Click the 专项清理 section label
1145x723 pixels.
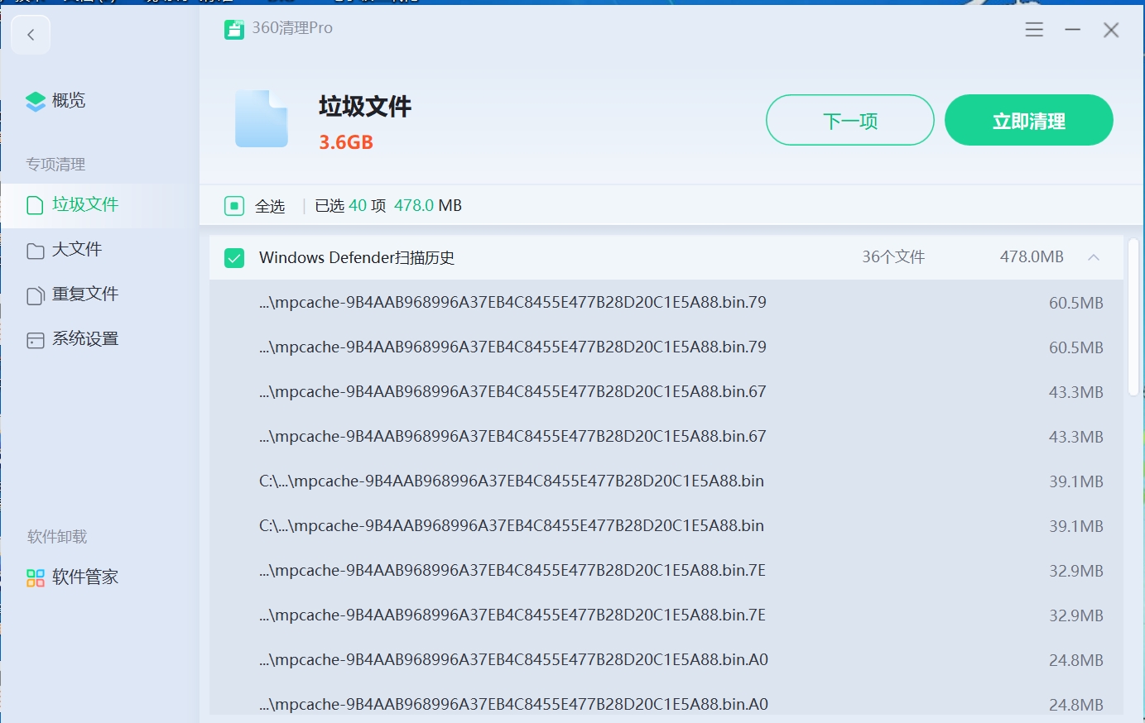click(55, 165)
